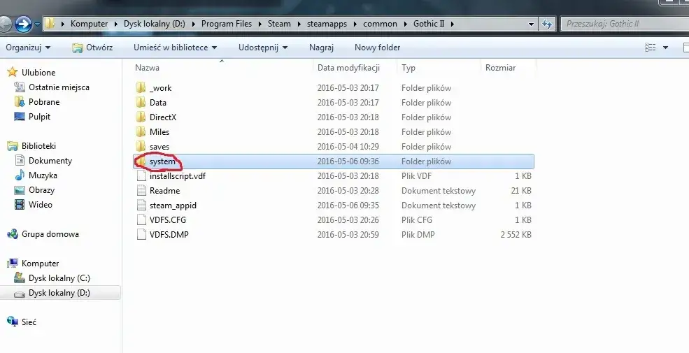The width and height of the screenshot is (689, 353).
Task: Click the Obrazy pictures icon
Action: [x=20, y=190]
